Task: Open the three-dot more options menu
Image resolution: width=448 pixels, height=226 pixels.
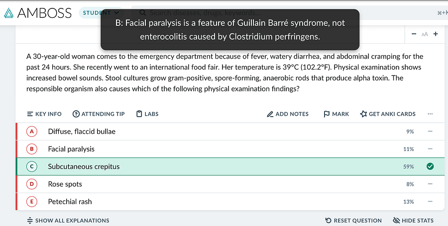Action: [x=430, y=114]
